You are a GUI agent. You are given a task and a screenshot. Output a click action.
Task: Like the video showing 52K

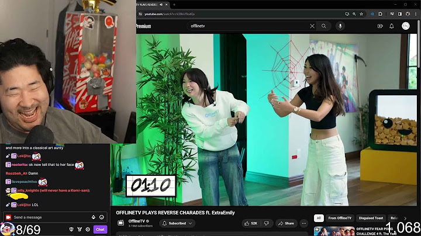(x=251, y=223)
